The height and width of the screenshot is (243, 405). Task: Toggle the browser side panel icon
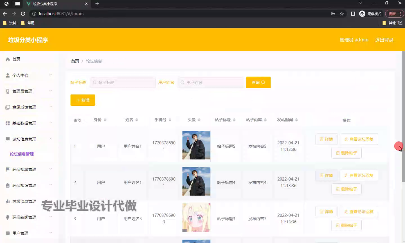[353, 13]
